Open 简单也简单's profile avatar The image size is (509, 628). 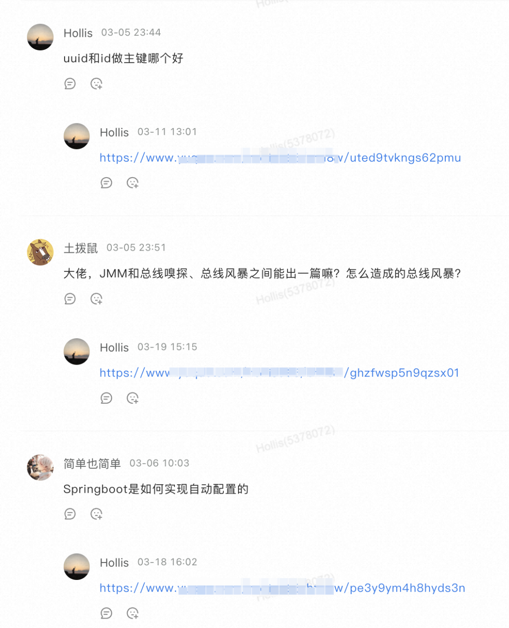[40, 467]
